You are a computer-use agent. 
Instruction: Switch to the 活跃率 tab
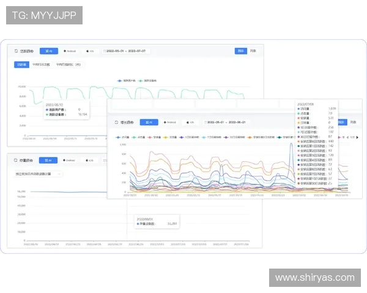(21, 63)
